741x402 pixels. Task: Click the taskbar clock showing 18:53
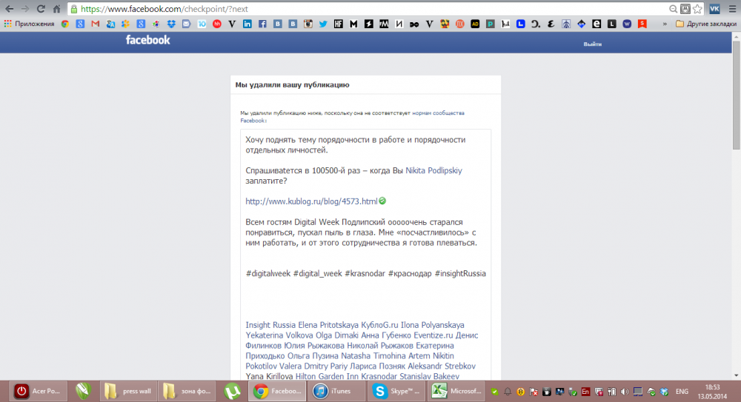point(712,392)
